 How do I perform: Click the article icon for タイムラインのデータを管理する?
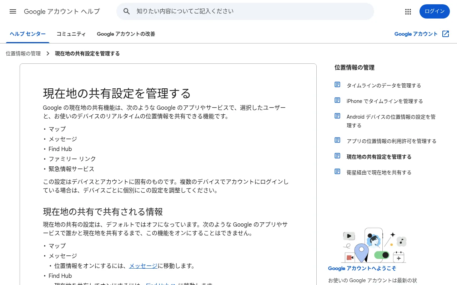337,84
